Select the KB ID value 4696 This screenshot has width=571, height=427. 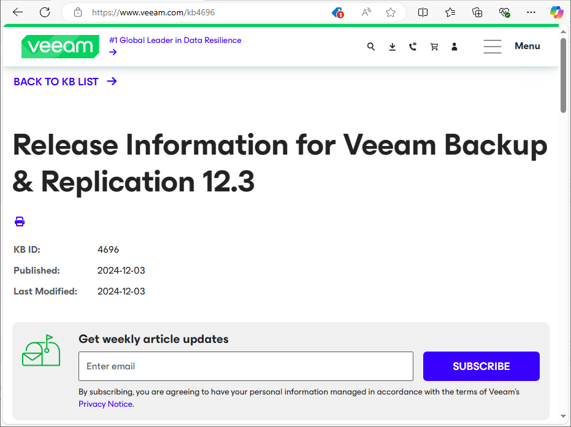[108, 250]
